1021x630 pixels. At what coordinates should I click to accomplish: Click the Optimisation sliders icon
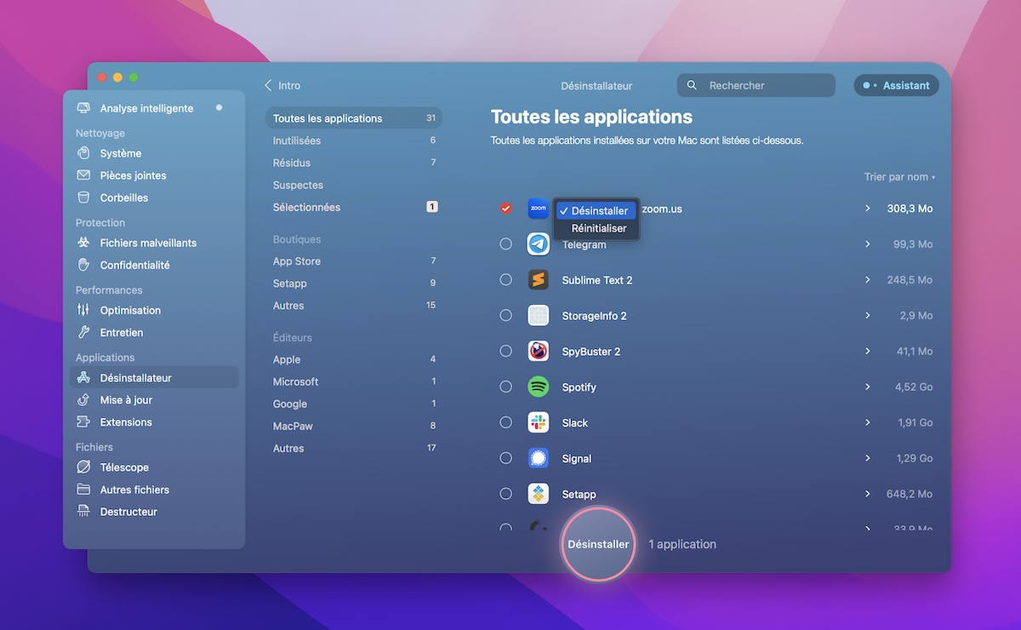(83, 310)
